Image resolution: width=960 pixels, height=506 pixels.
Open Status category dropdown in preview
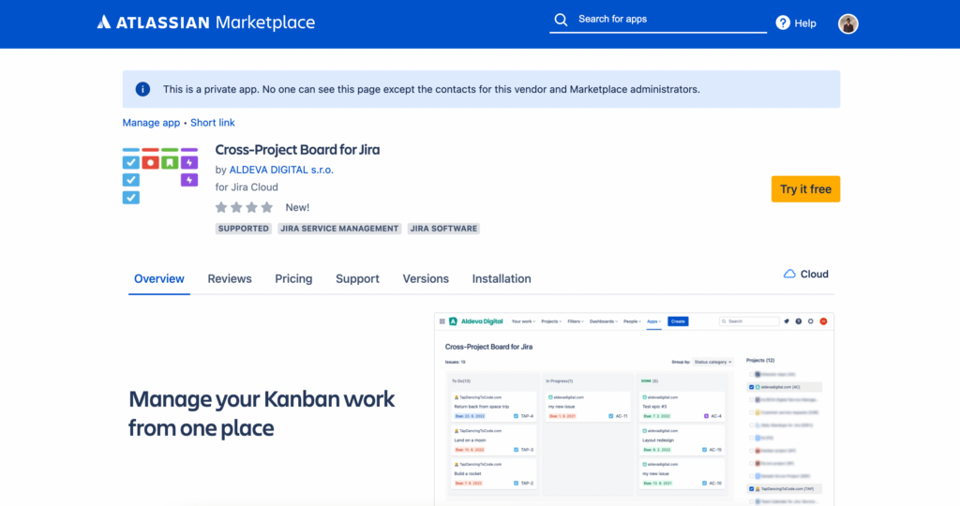pyautogui.click(x=712, y=363)
